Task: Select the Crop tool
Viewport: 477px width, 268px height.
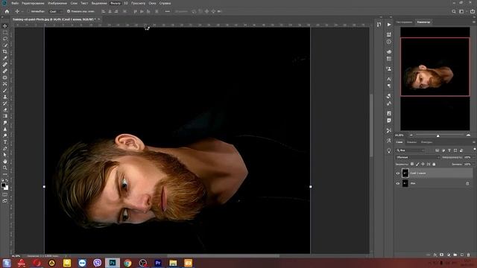Action: pyautogui.click(x=5, y=51)
